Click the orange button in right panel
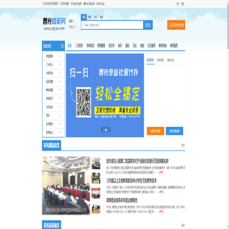 [155, 131]
